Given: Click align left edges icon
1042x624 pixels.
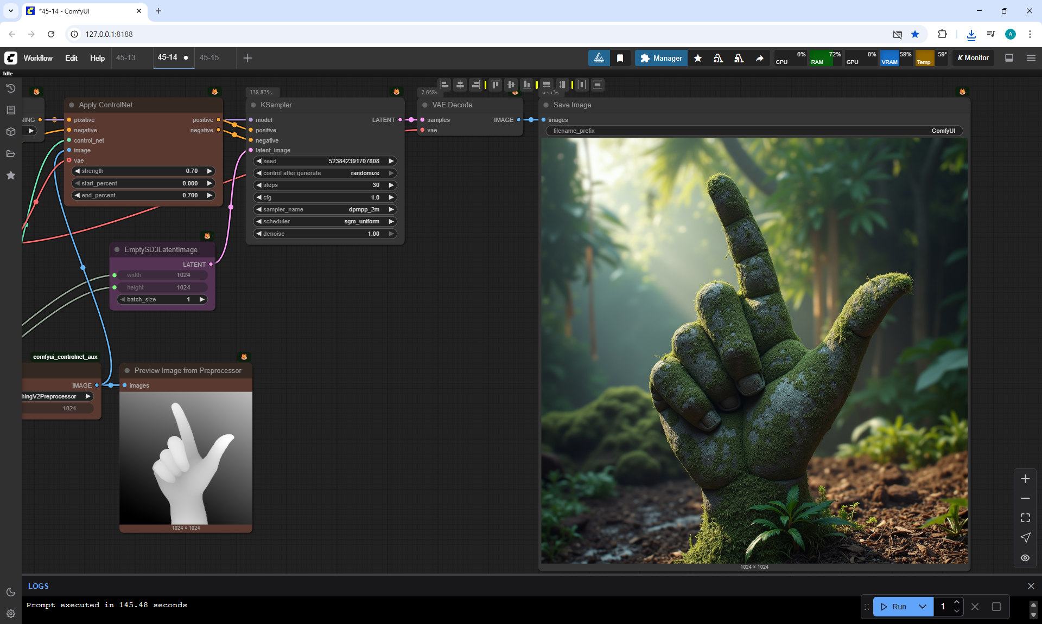Looking at the screenshot, I should pyautogui.click(x=444, y=85).
